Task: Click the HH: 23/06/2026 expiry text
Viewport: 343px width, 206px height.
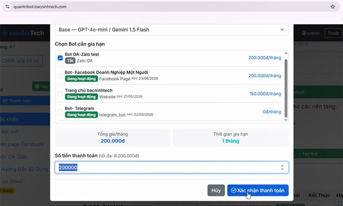Action: click(x=145, y=78)
